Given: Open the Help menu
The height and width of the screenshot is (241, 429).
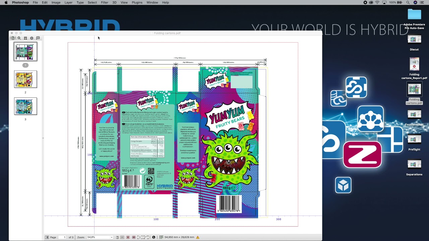Looking at the screenshot, I should click(x=166, y=2).
